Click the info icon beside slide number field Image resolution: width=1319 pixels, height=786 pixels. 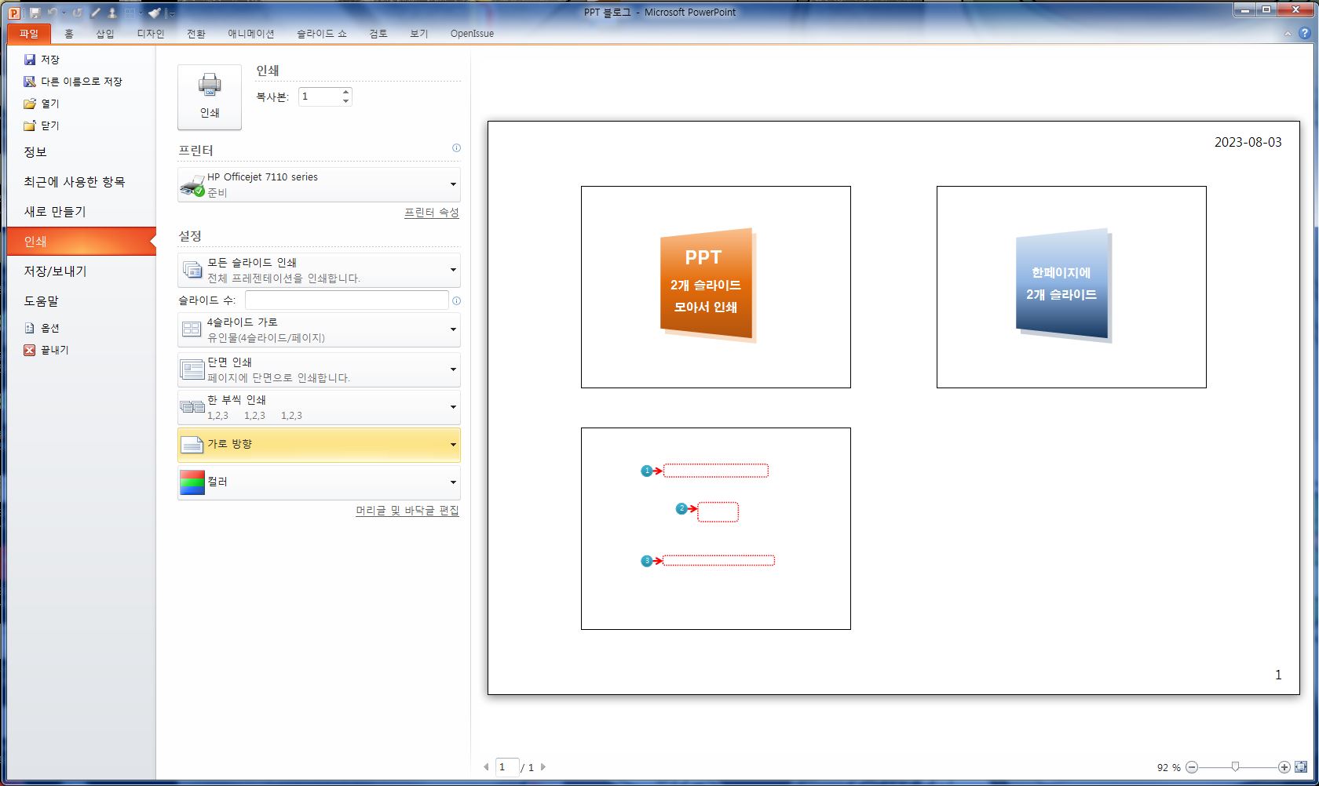[457, 300]
